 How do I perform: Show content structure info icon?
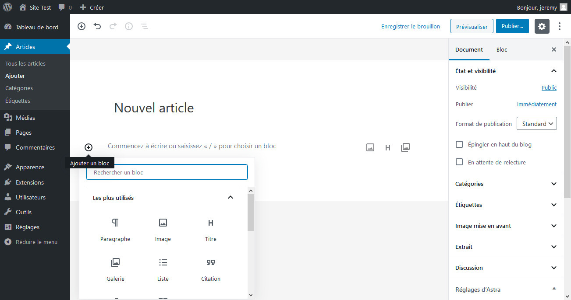point(129,26)
